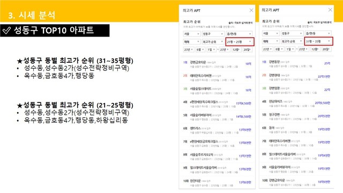Select 3위 강변임광 row

296,90
